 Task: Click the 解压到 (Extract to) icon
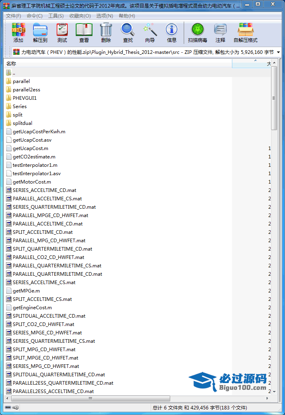pos(40,30)
